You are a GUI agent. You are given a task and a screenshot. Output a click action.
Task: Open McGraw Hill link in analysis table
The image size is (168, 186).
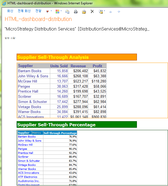(x=28, y=81)
